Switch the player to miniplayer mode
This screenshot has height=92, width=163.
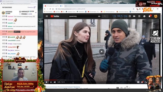click(x=146, y=82)
